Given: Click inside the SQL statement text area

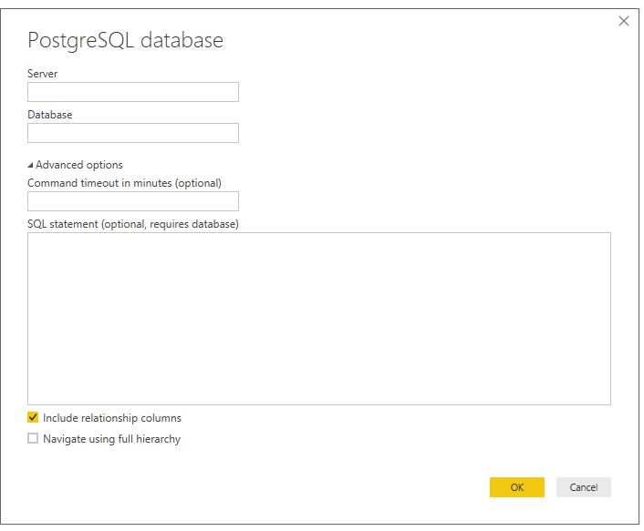Looking at the screenshot, I should point(319,319).
